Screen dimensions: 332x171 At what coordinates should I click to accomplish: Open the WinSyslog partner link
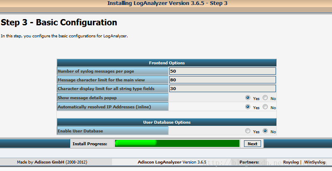pyautogui.click(x=315, y=162)
